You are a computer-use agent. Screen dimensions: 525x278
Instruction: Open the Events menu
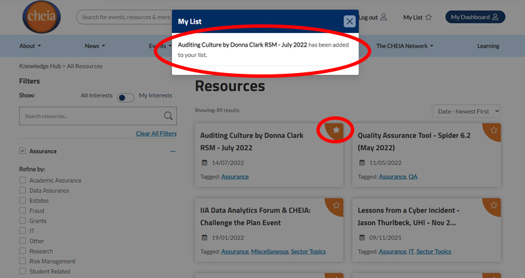pyautogui.click(x=160, y=46)
